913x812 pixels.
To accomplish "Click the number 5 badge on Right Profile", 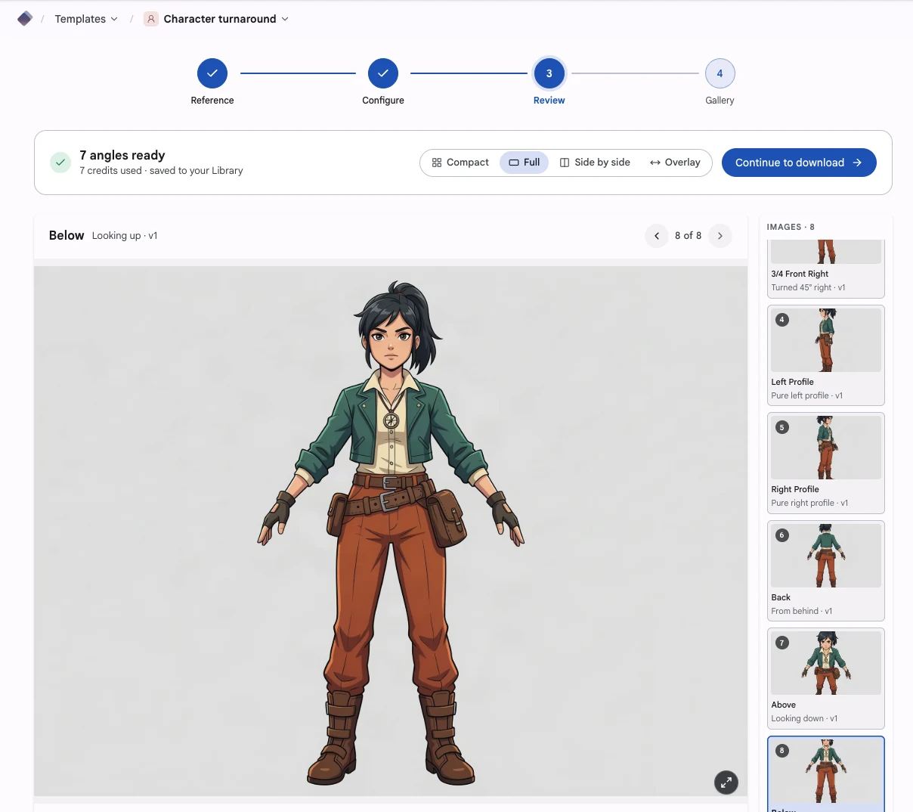I will [782, 427].
